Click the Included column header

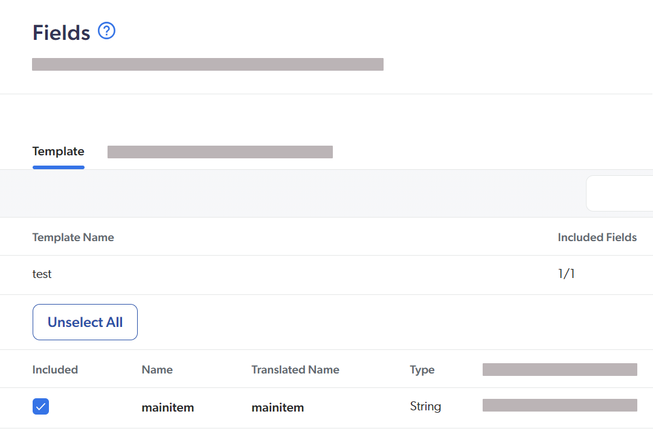(55, 370)
